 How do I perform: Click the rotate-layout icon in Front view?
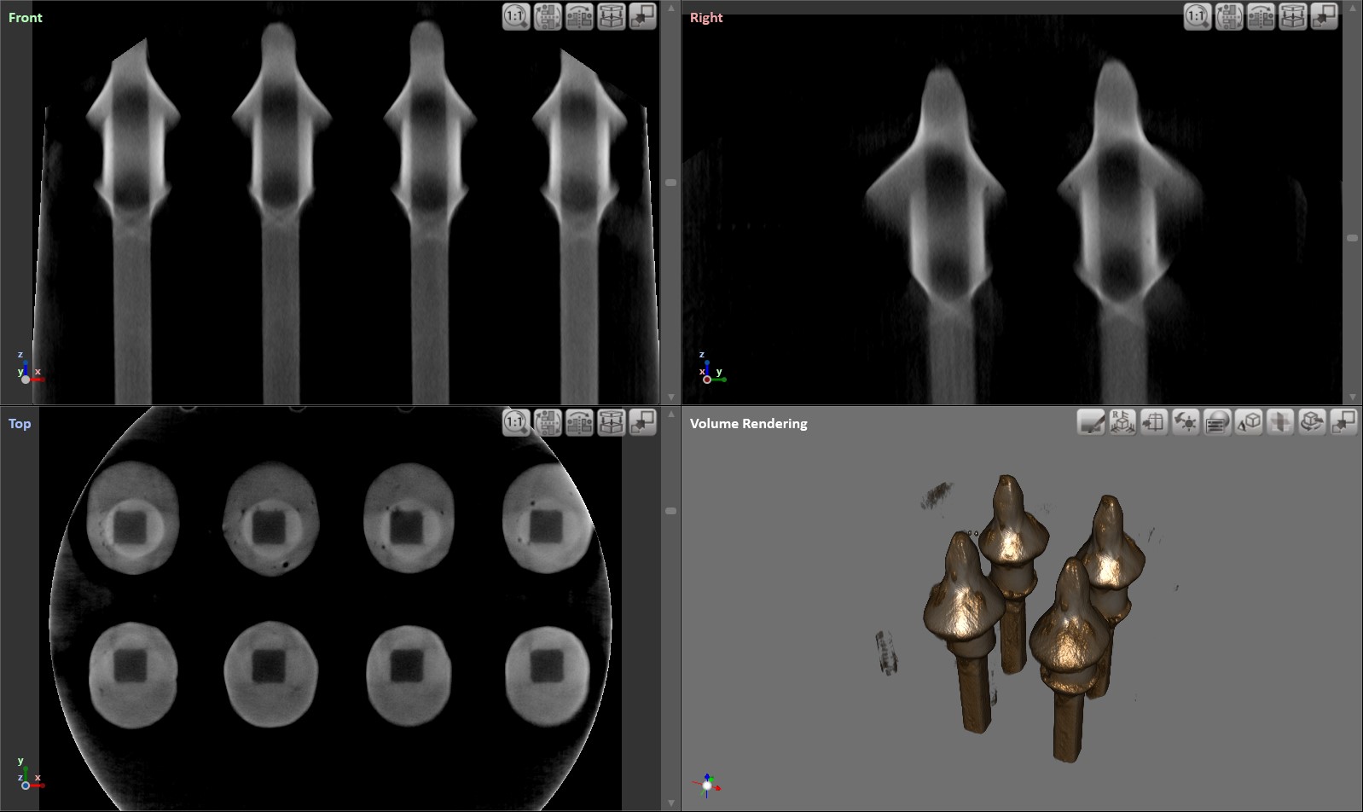[x=548, y=17]
